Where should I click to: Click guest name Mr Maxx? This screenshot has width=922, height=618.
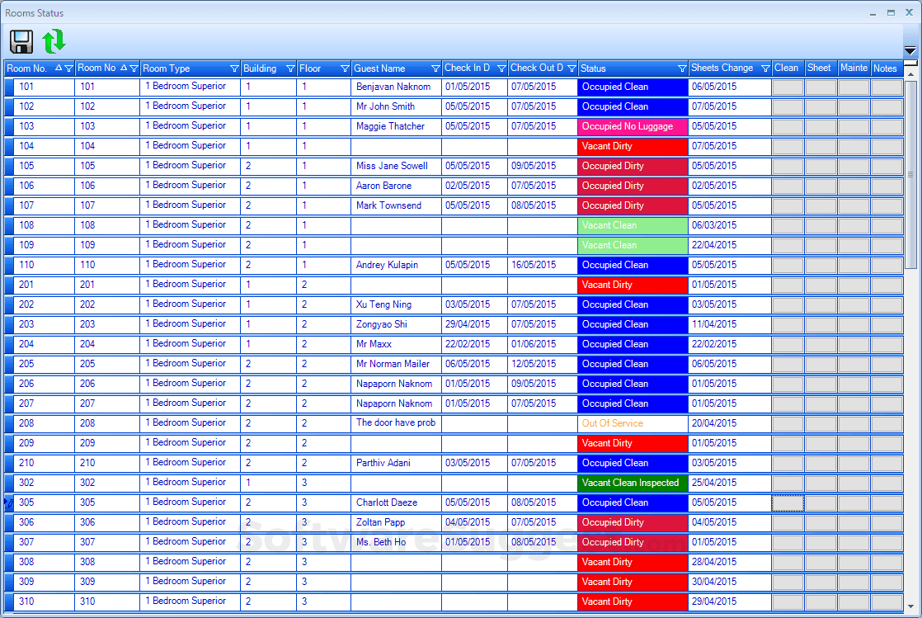374,344
